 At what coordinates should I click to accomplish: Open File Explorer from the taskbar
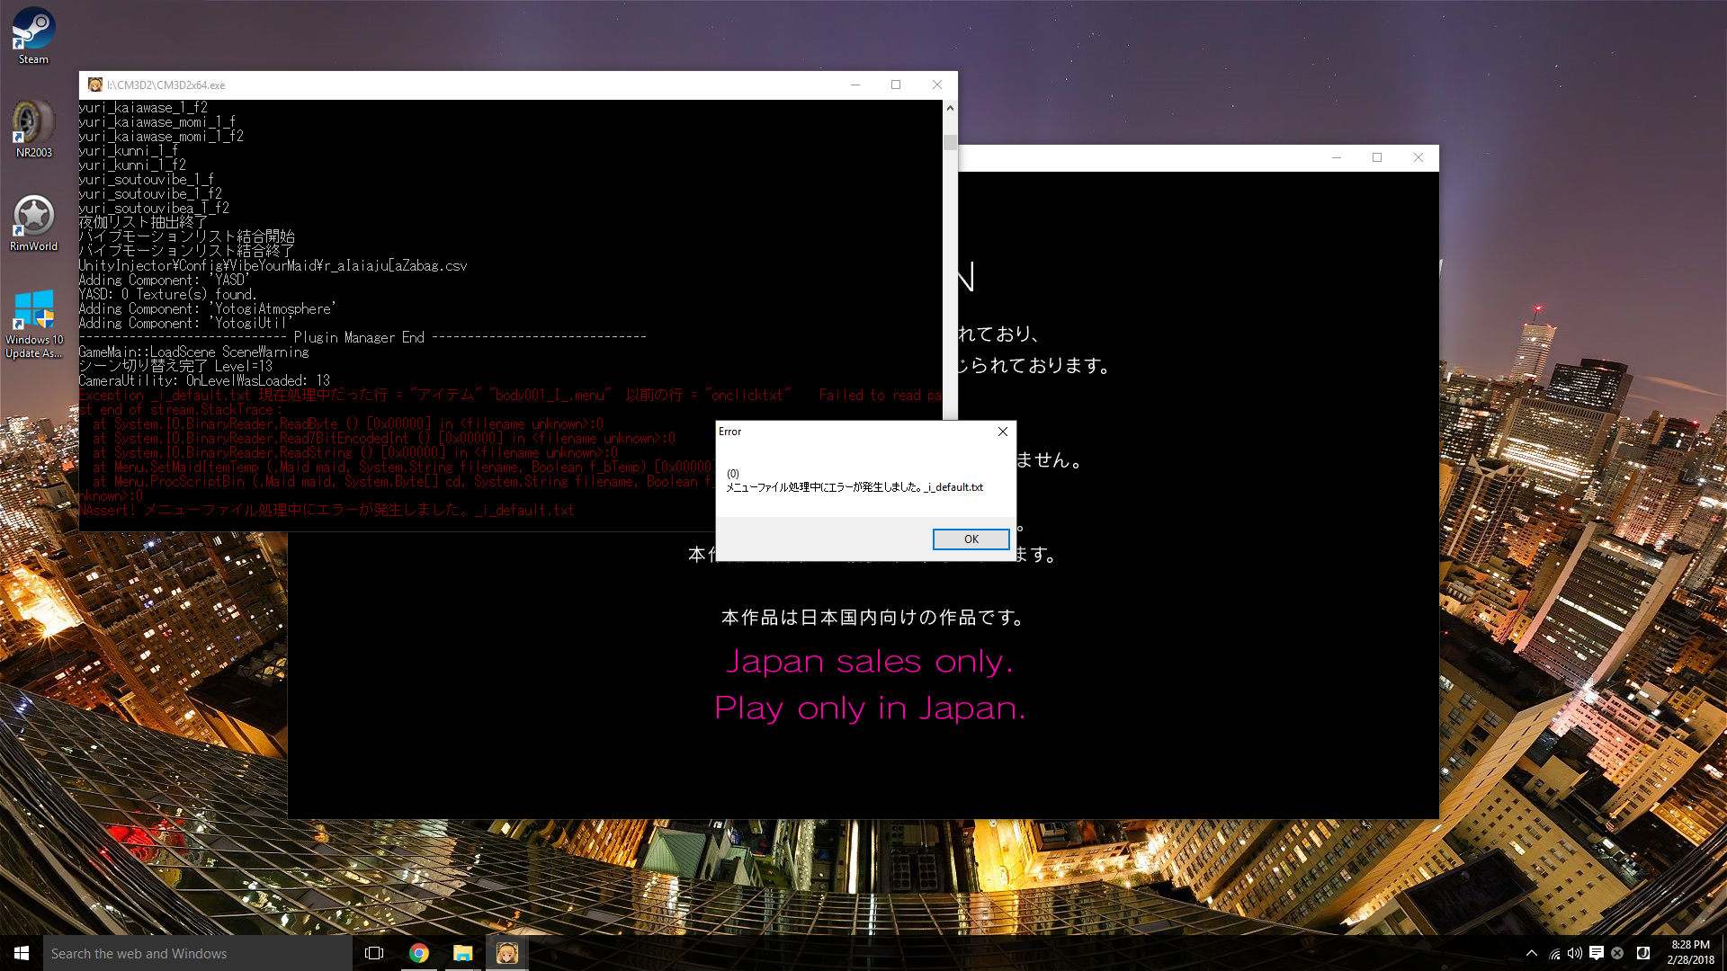click(463, 953)
